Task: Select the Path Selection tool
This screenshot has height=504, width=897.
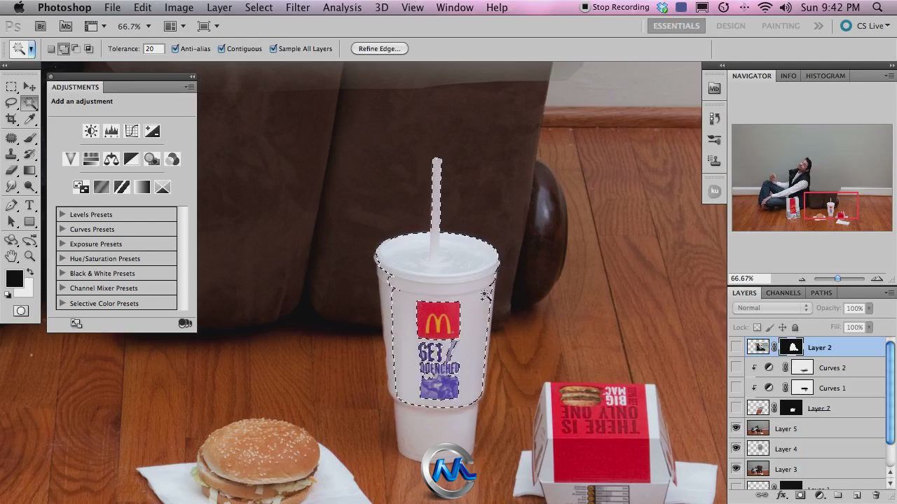Action: (11, 222)
